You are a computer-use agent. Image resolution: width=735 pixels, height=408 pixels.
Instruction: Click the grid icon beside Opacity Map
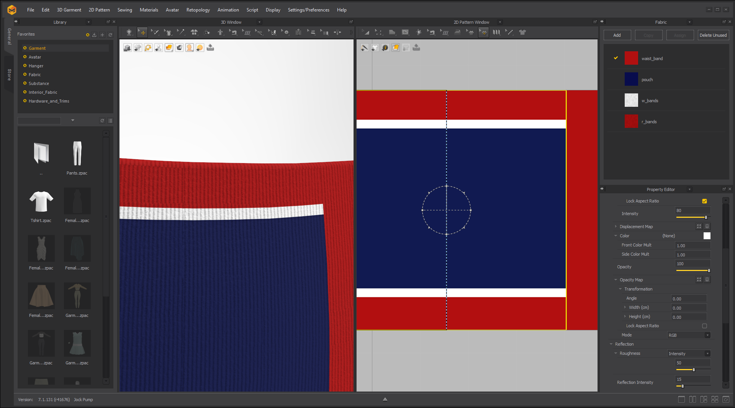click(699, 280)
